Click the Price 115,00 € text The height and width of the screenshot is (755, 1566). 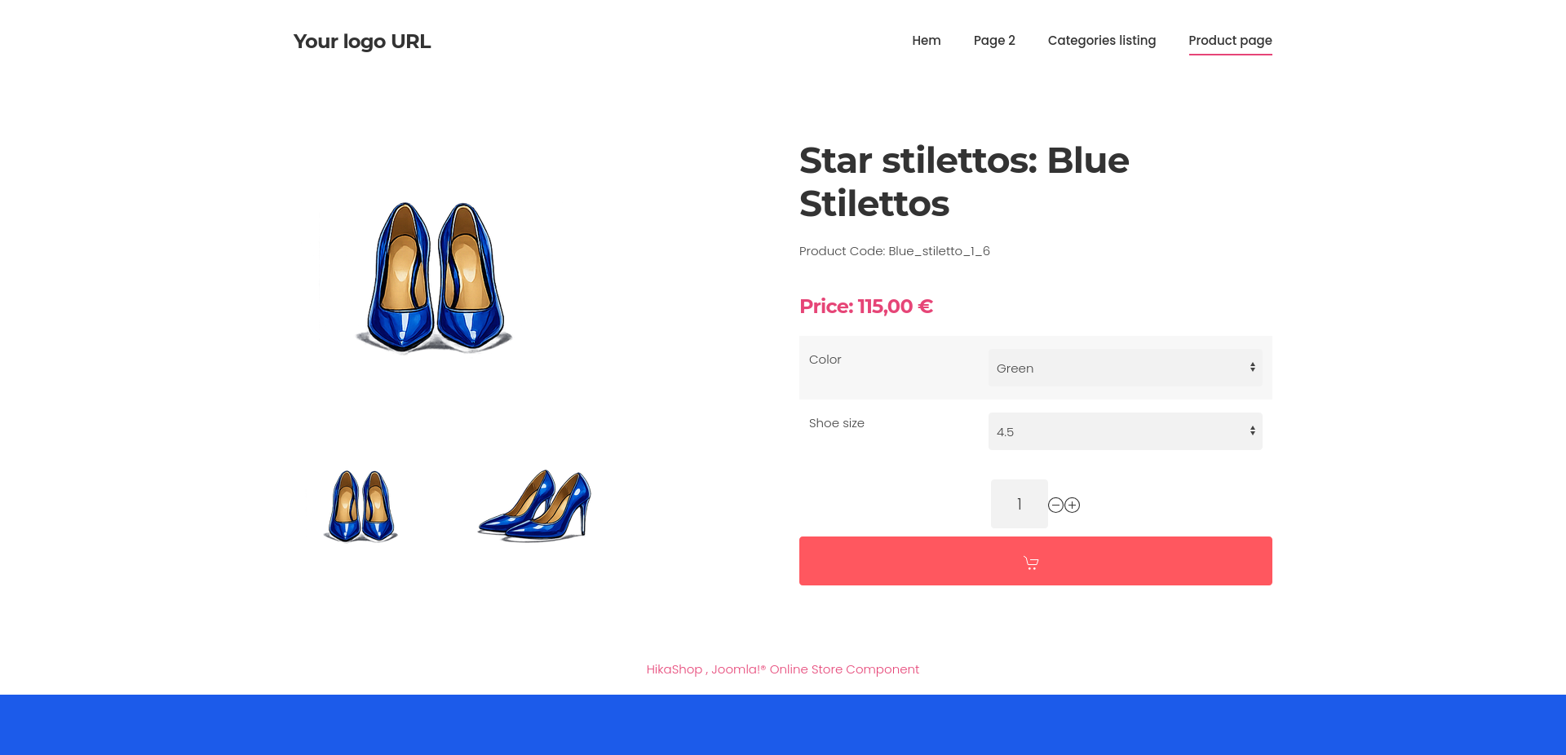click(865, 307)
